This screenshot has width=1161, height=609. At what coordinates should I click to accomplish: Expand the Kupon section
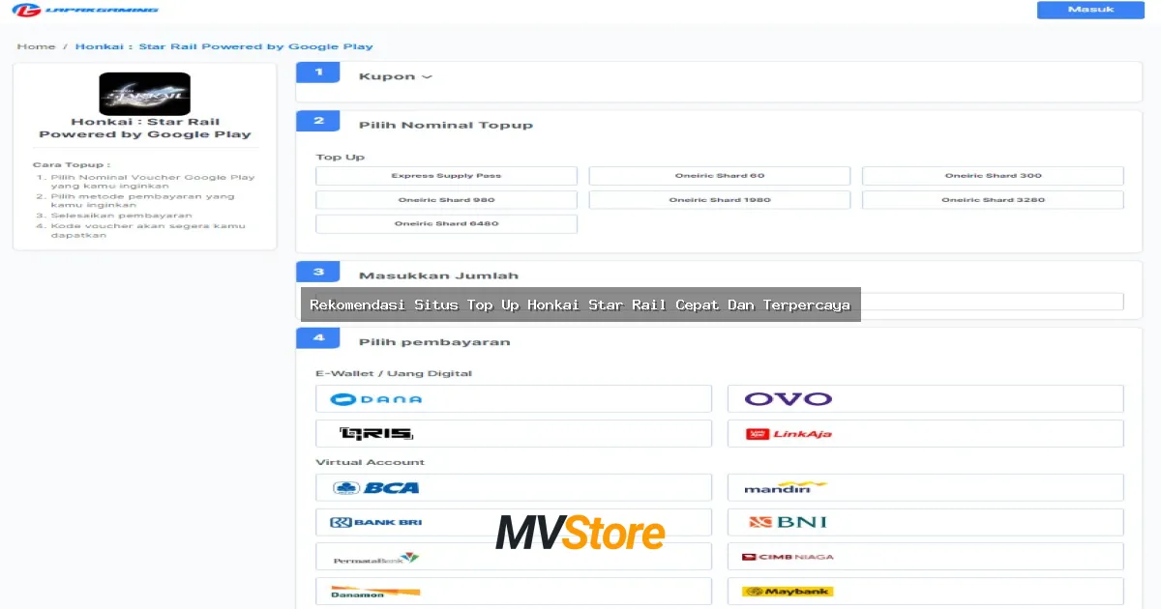click(396, 77)
